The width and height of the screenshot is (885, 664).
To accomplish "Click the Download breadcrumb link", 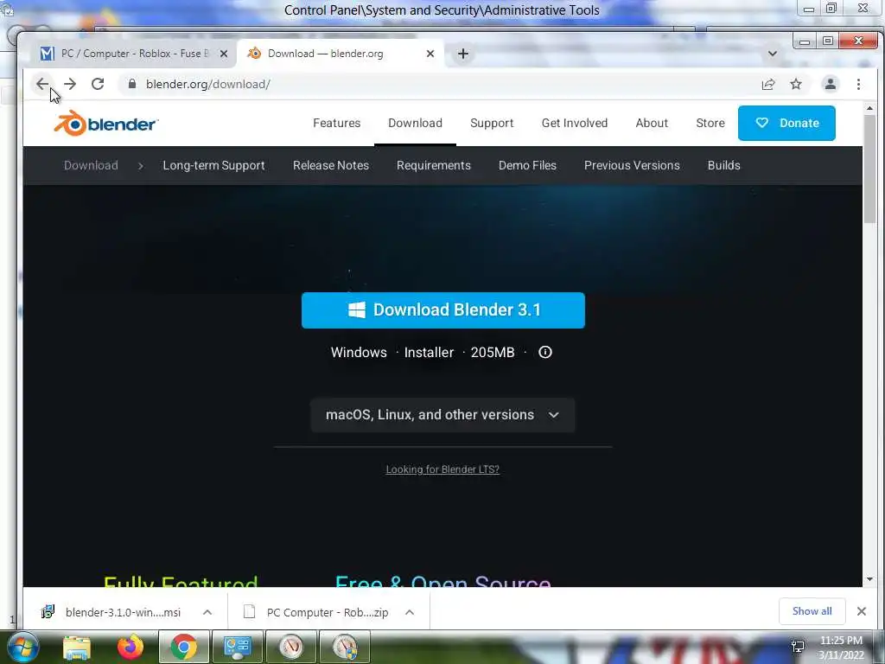I will 91,165.
